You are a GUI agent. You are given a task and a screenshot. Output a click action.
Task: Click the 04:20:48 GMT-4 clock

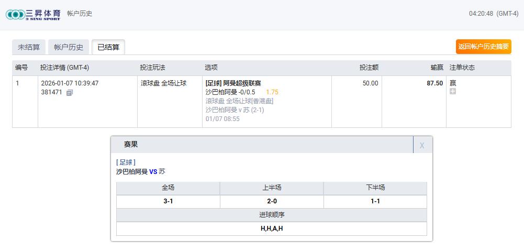click(493, 14)
